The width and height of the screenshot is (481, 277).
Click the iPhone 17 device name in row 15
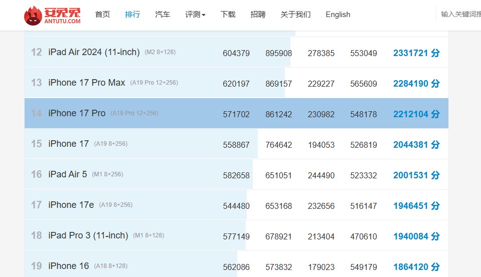point(68,144)
